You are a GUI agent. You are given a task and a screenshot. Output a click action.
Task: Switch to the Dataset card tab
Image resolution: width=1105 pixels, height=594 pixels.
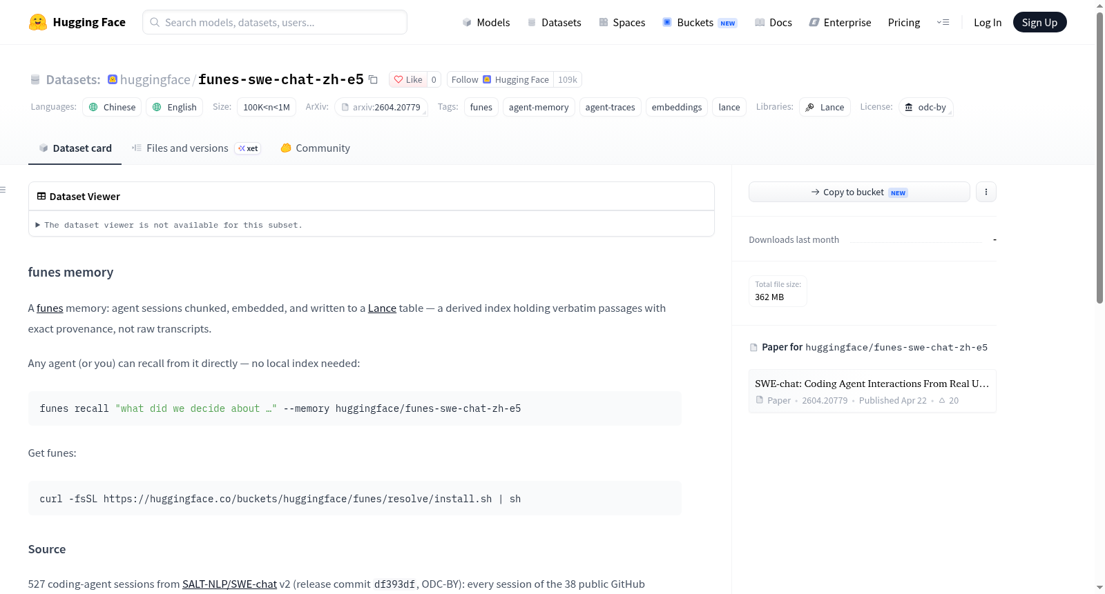coord(75,148)
